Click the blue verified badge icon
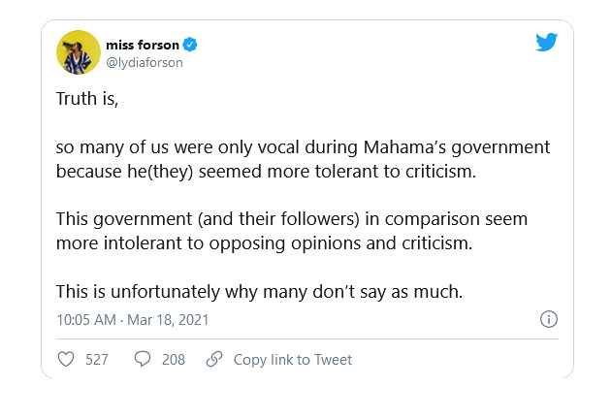Screen dimensions: 612x419 pyautogui.click(x=190, y=45)
